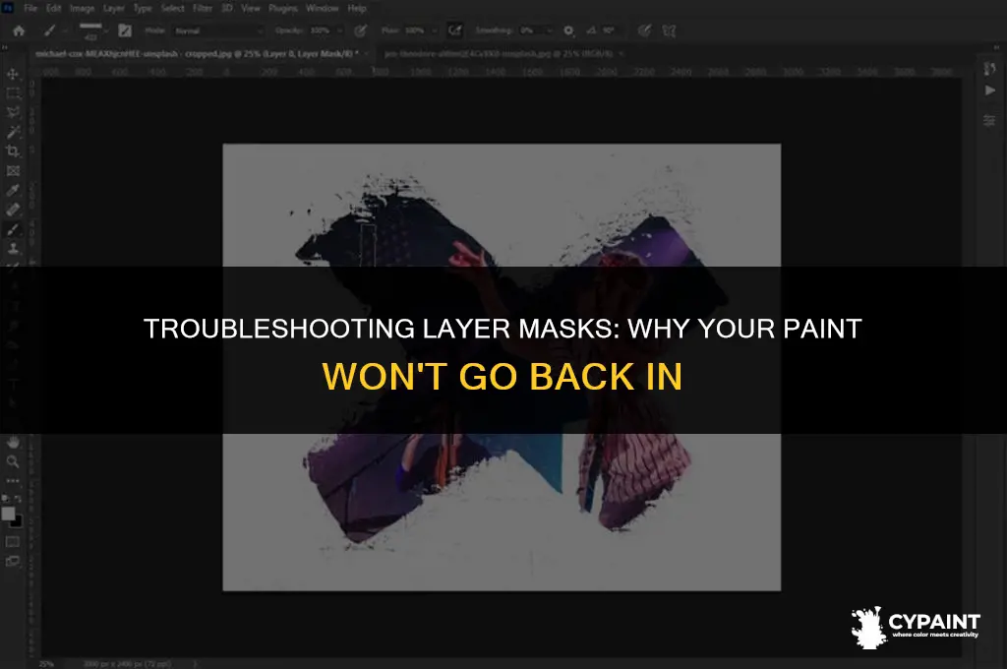Select the Frame tool
This screenshot has height=669, width=1007.
point(12,171)
